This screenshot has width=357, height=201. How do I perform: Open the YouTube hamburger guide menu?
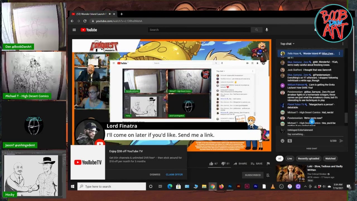(x=74, y=30)
